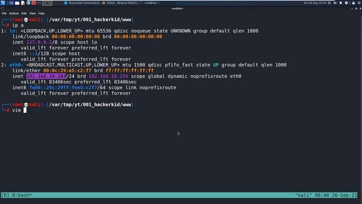Click the blue desktop panel launcher
362x204 pixels.
point(11,3)
